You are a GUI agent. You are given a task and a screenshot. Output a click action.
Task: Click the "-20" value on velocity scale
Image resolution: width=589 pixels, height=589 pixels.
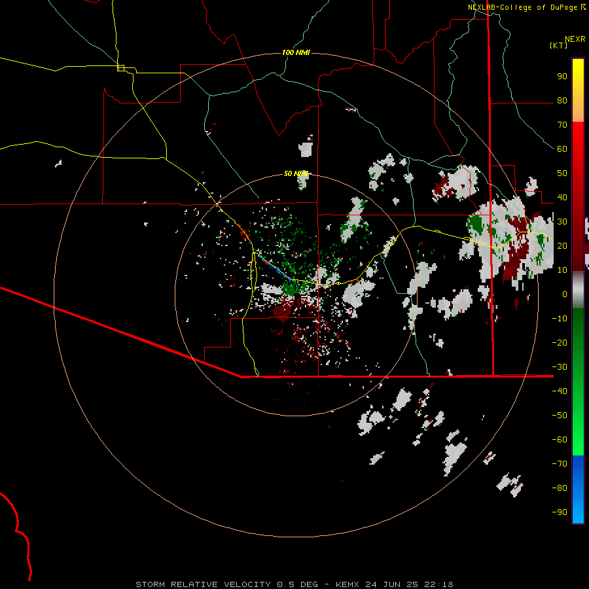coord(560,342)
